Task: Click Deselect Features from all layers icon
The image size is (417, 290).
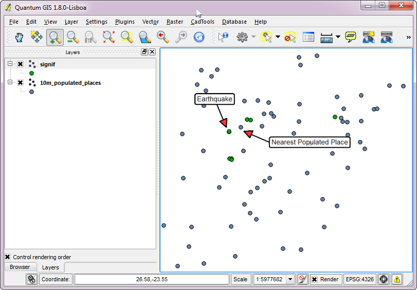Action: point(290,37)
